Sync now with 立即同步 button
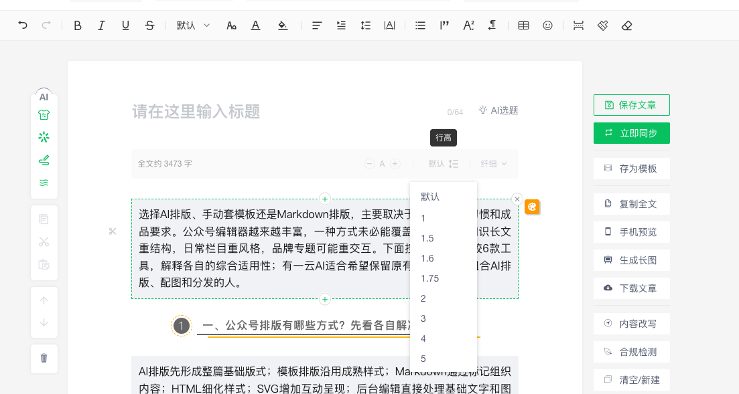 pos(632,133)
